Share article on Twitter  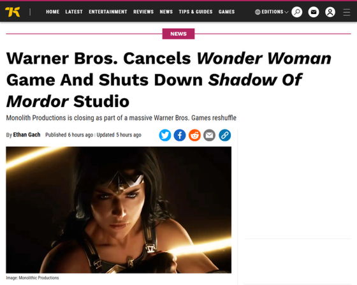165,135
